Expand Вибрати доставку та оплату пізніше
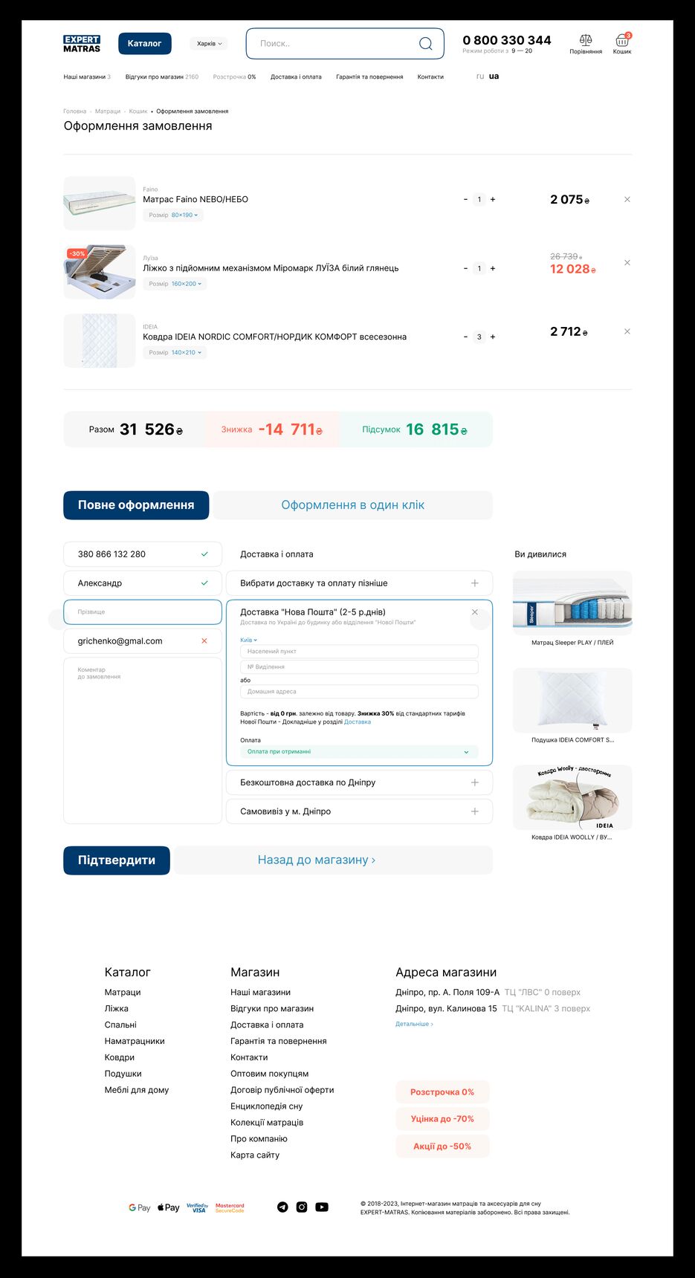695x1278 pixels. tap(359, 583)
